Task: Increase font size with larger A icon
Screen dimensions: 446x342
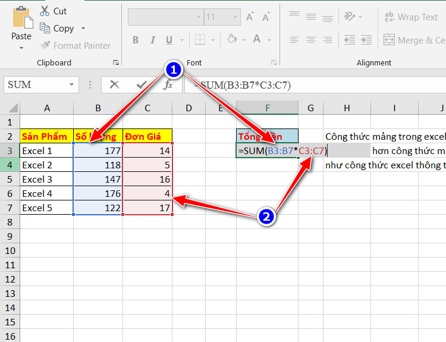Action: 250,17
